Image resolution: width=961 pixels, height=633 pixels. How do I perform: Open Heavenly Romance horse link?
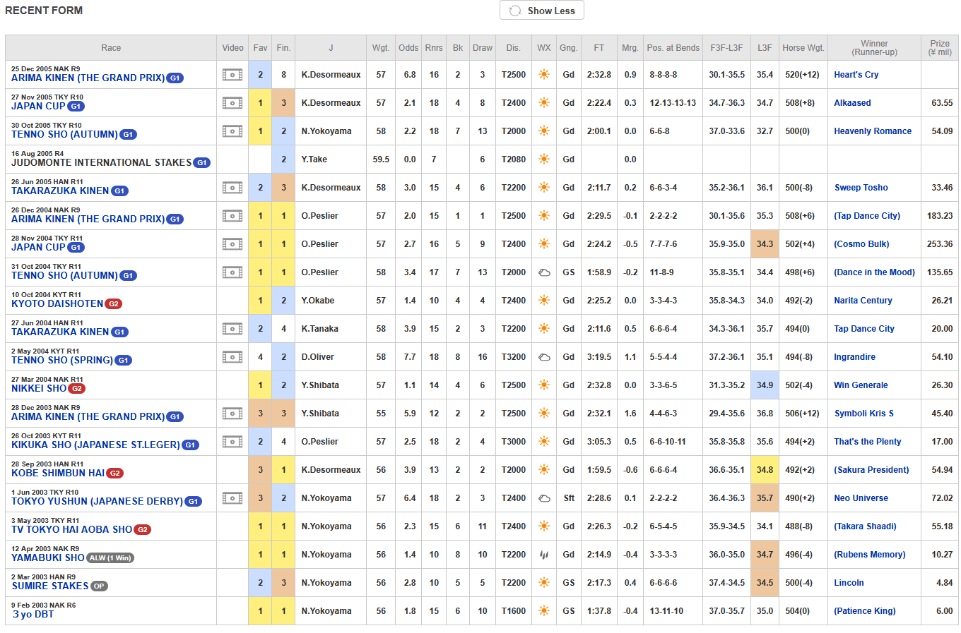(873, 131)
